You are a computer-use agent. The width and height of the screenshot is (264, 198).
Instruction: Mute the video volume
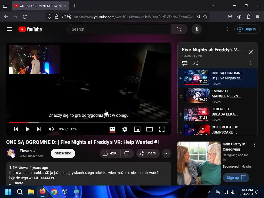click(51, 129)
